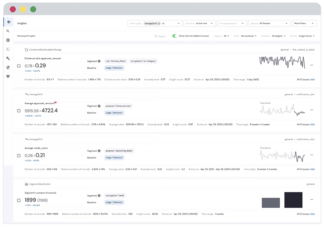Open the Direction All Insights dropdown
Viewport: 324px width, 227px height.
coord(273,36)
